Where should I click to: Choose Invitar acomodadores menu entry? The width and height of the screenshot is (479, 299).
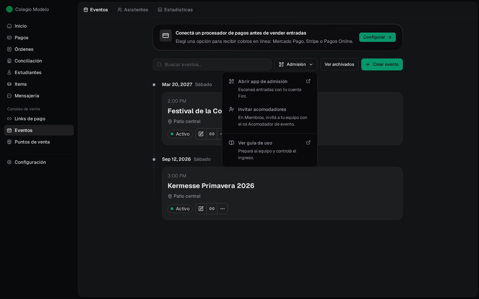tap(270, 116)
